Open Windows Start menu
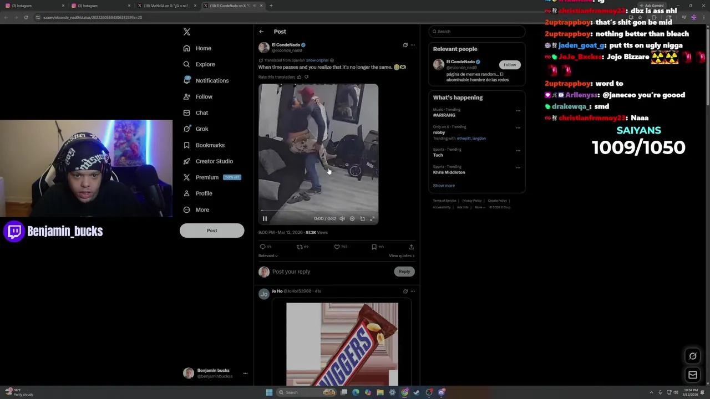Image resolution: width=710 pixels, height=399 pixels. click(x=269, y=392)
